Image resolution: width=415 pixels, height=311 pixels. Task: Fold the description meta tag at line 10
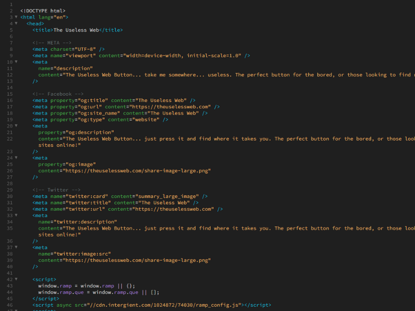click(x=16, y=62)
